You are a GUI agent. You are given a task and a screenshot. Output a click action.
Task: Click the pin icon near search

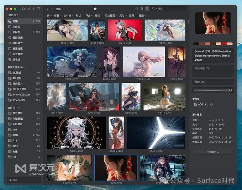(137, 9)
